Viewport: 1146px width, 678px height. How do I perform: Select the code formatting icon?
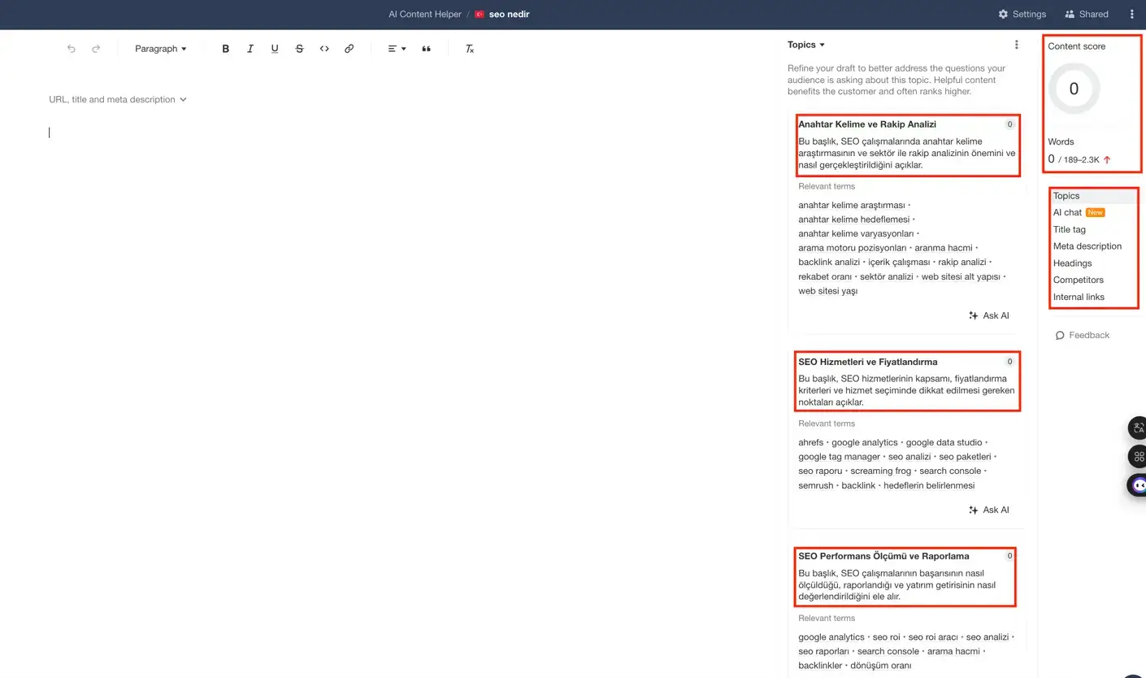324,49
